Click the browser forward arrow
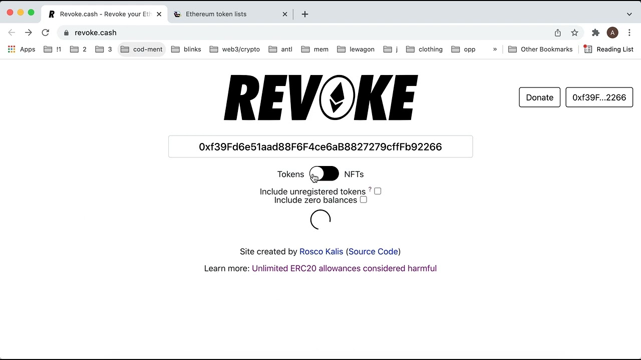 pyautogui.click(x=29, y=32)
